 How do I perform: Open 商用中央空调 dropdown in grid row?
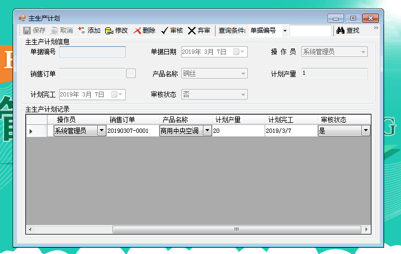click(x=207, y=131)
